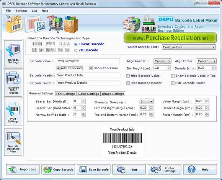Switch to Color Settings tab
The image size is (222, 180).
(x=89, y=94)
